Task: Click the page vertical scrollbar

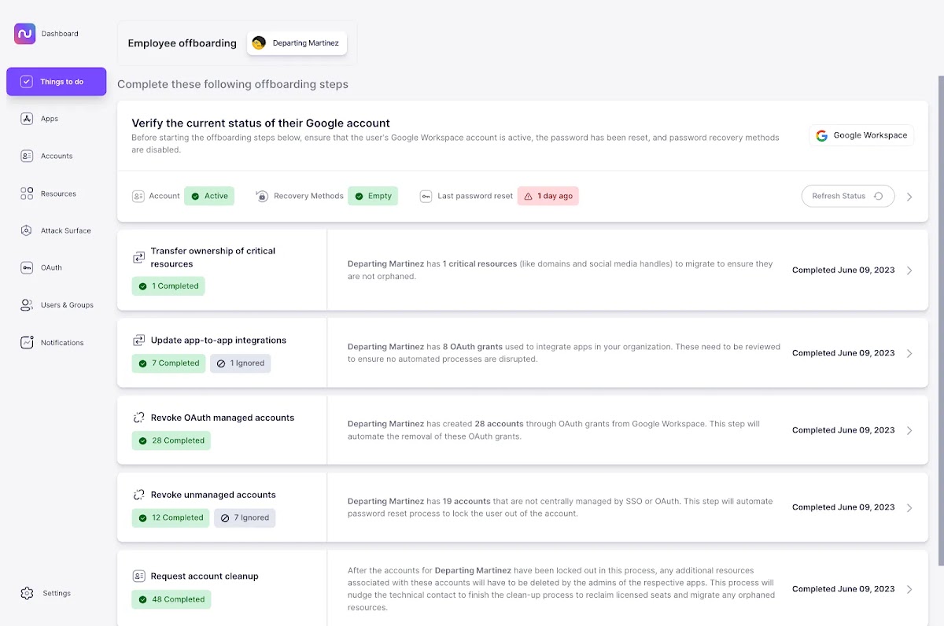Action: pos(940,315)
